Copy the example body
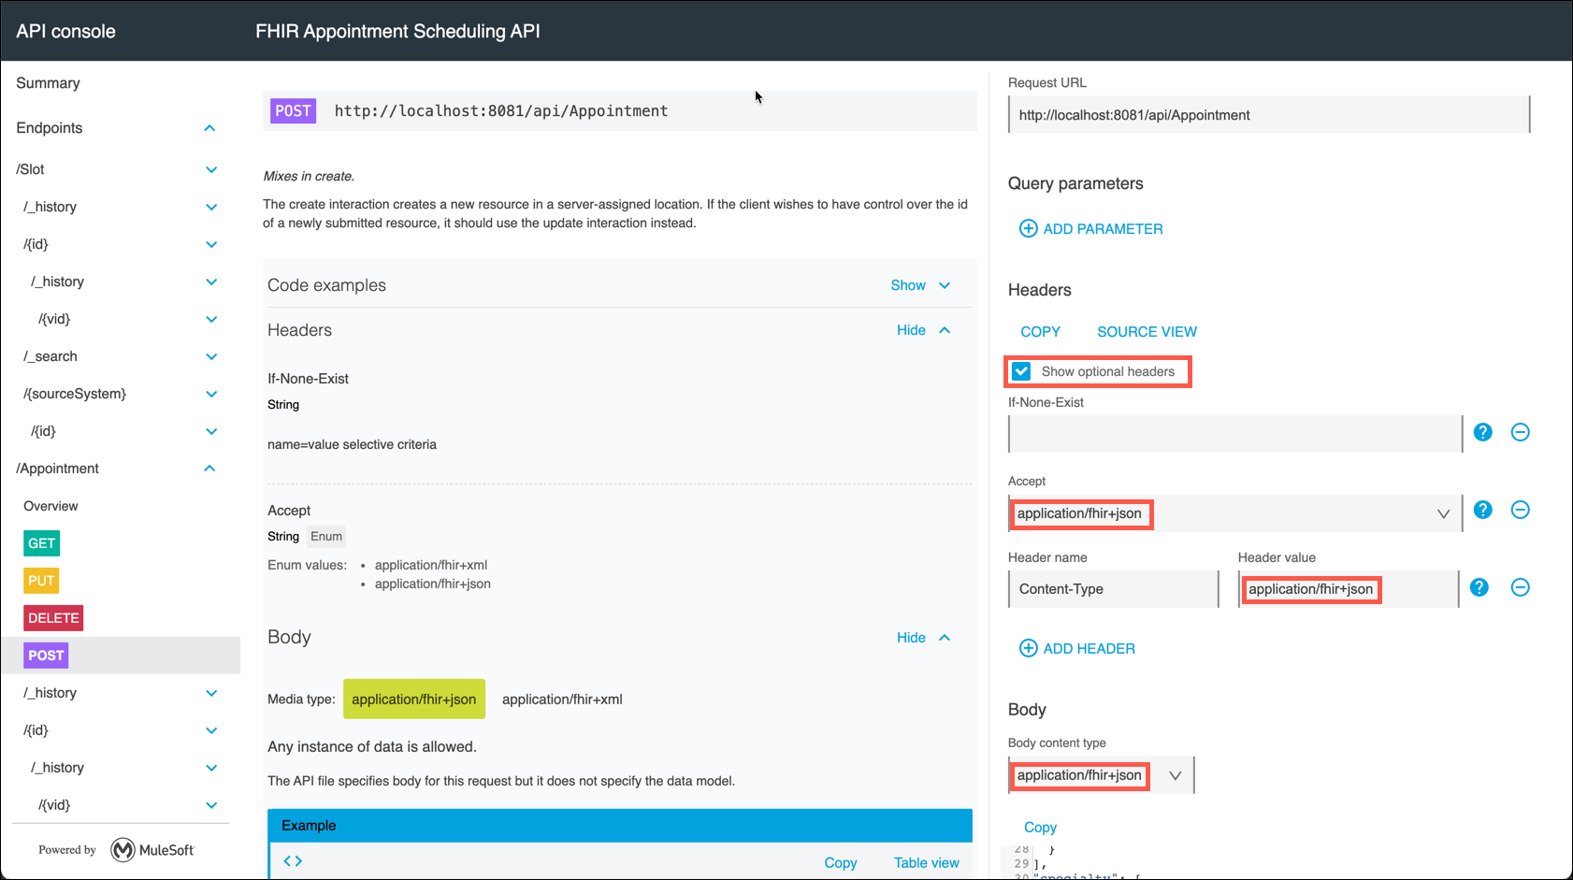This screenshot has width=1573, height=880. coord(840,862)
